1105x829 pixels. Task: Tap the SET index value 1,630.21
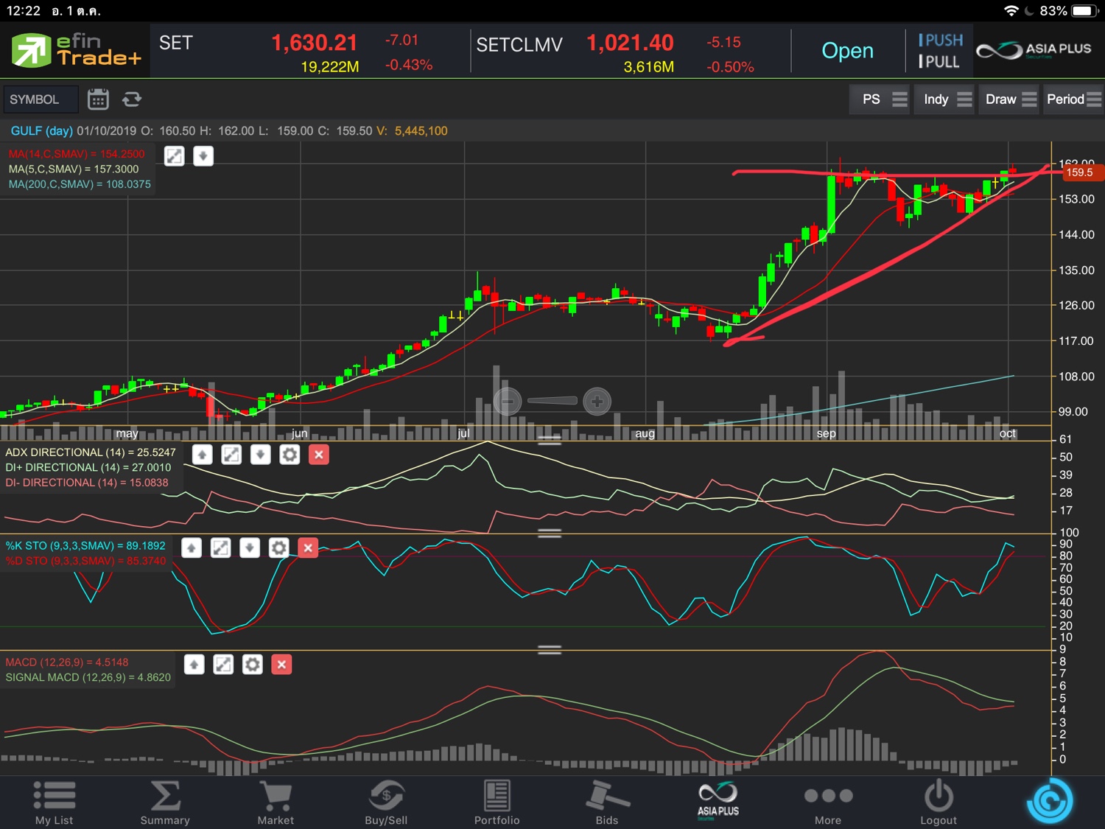tap(315, 43)
